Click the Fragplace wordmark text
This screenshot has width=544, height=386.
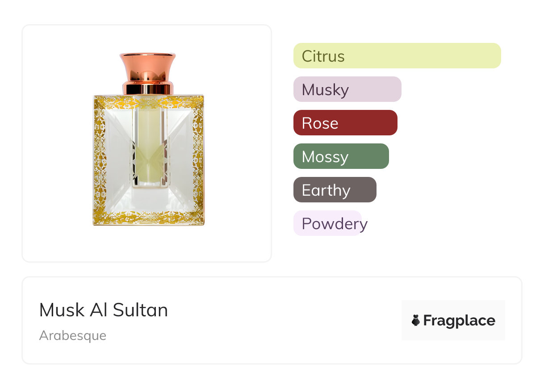tap(459, 320)
